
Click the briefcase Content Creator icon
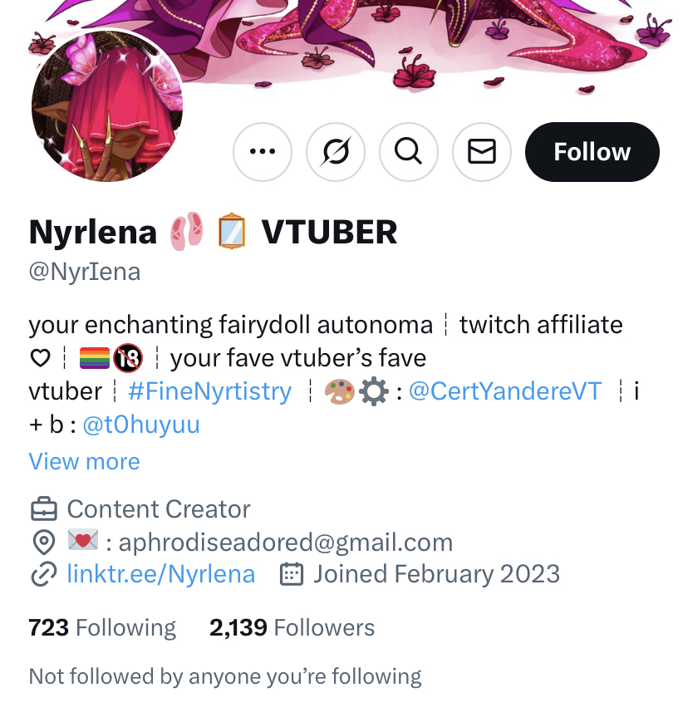coord(44,509)
